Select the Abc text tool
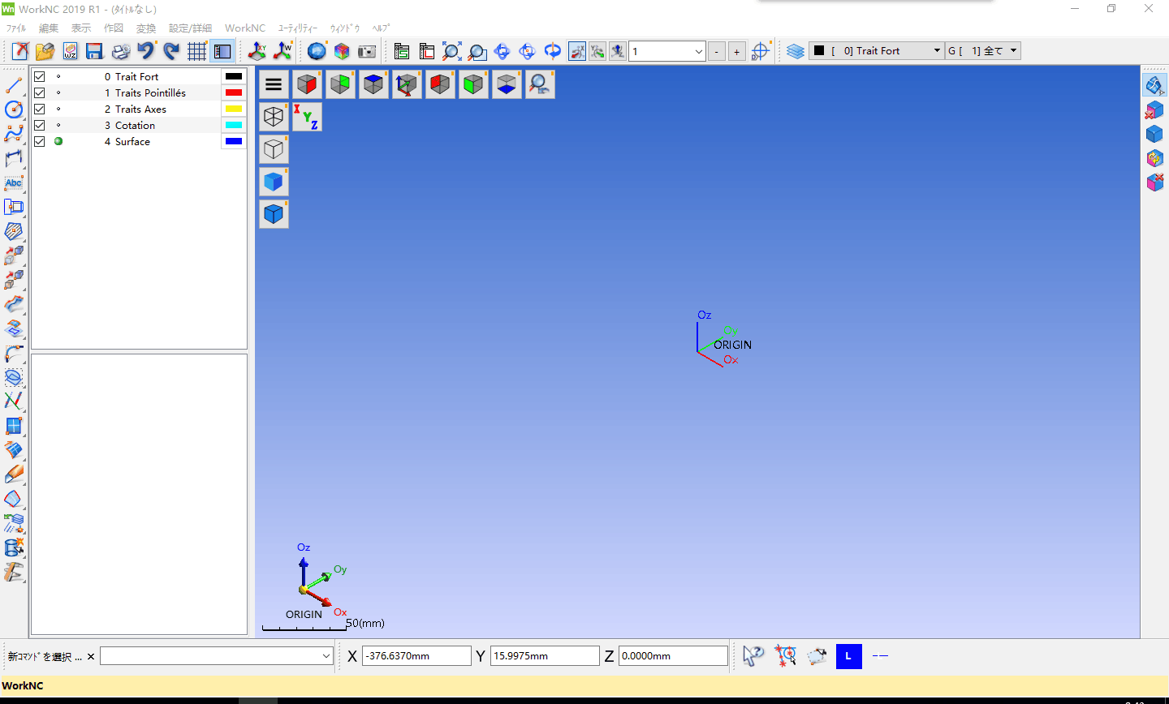Viewport: 1169px width, 704px height. [x=14, y=182]
